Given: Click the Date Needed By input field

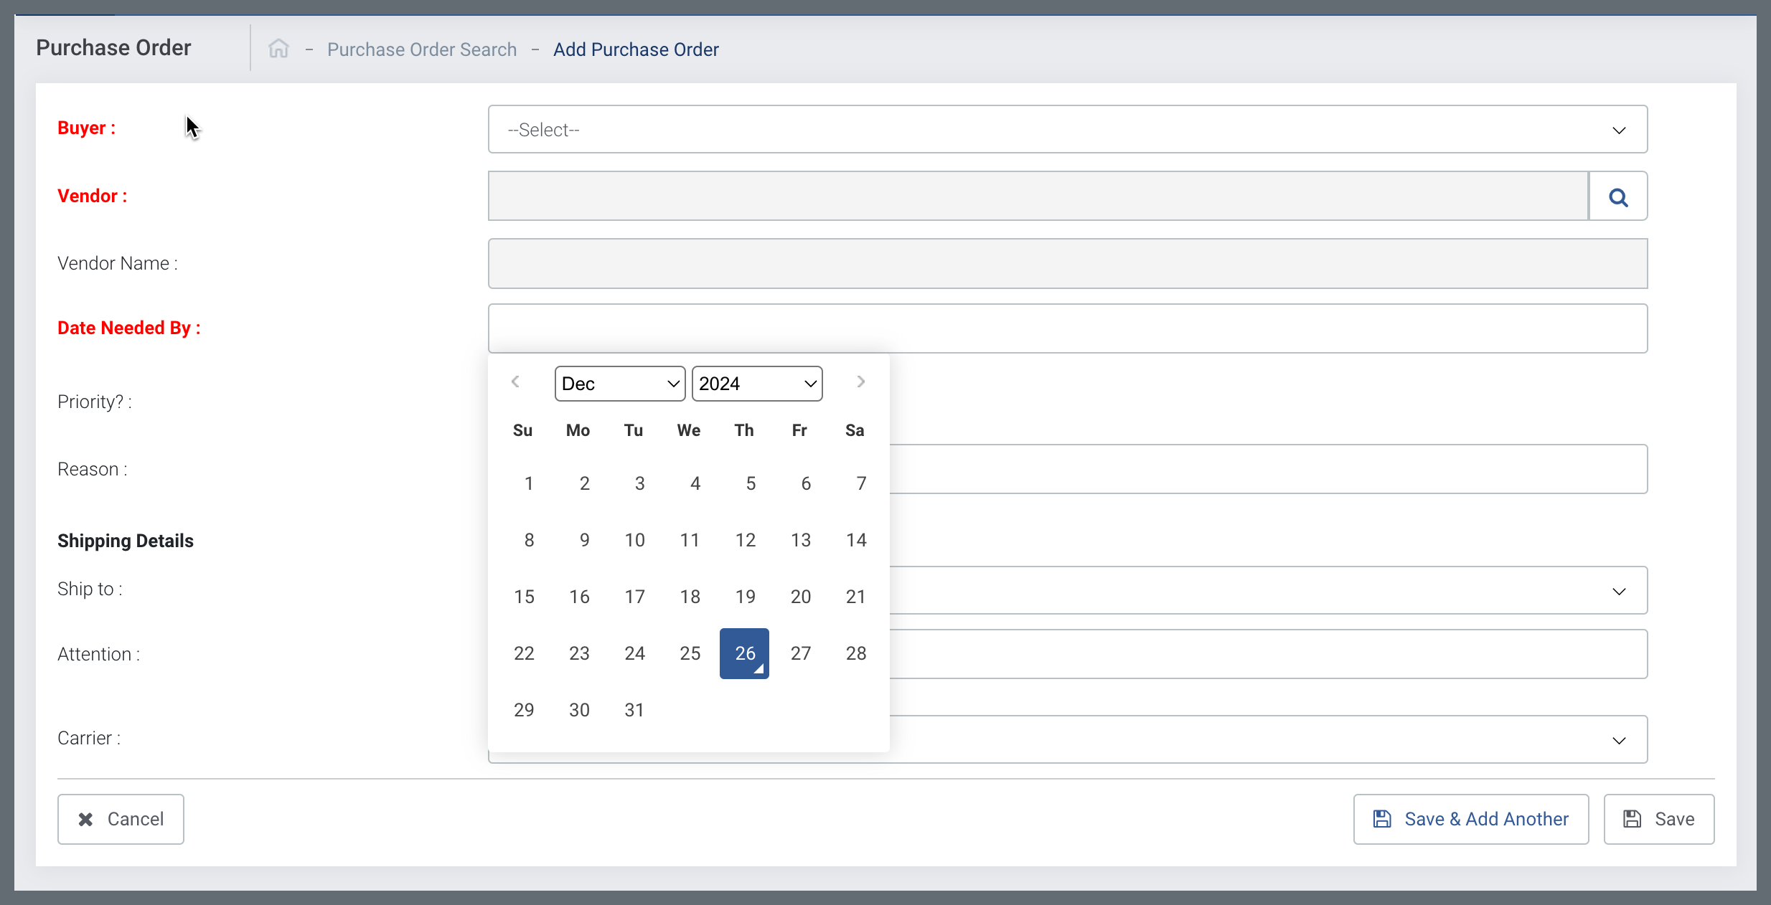Looking at the screenshot, I should [1067, 328].
